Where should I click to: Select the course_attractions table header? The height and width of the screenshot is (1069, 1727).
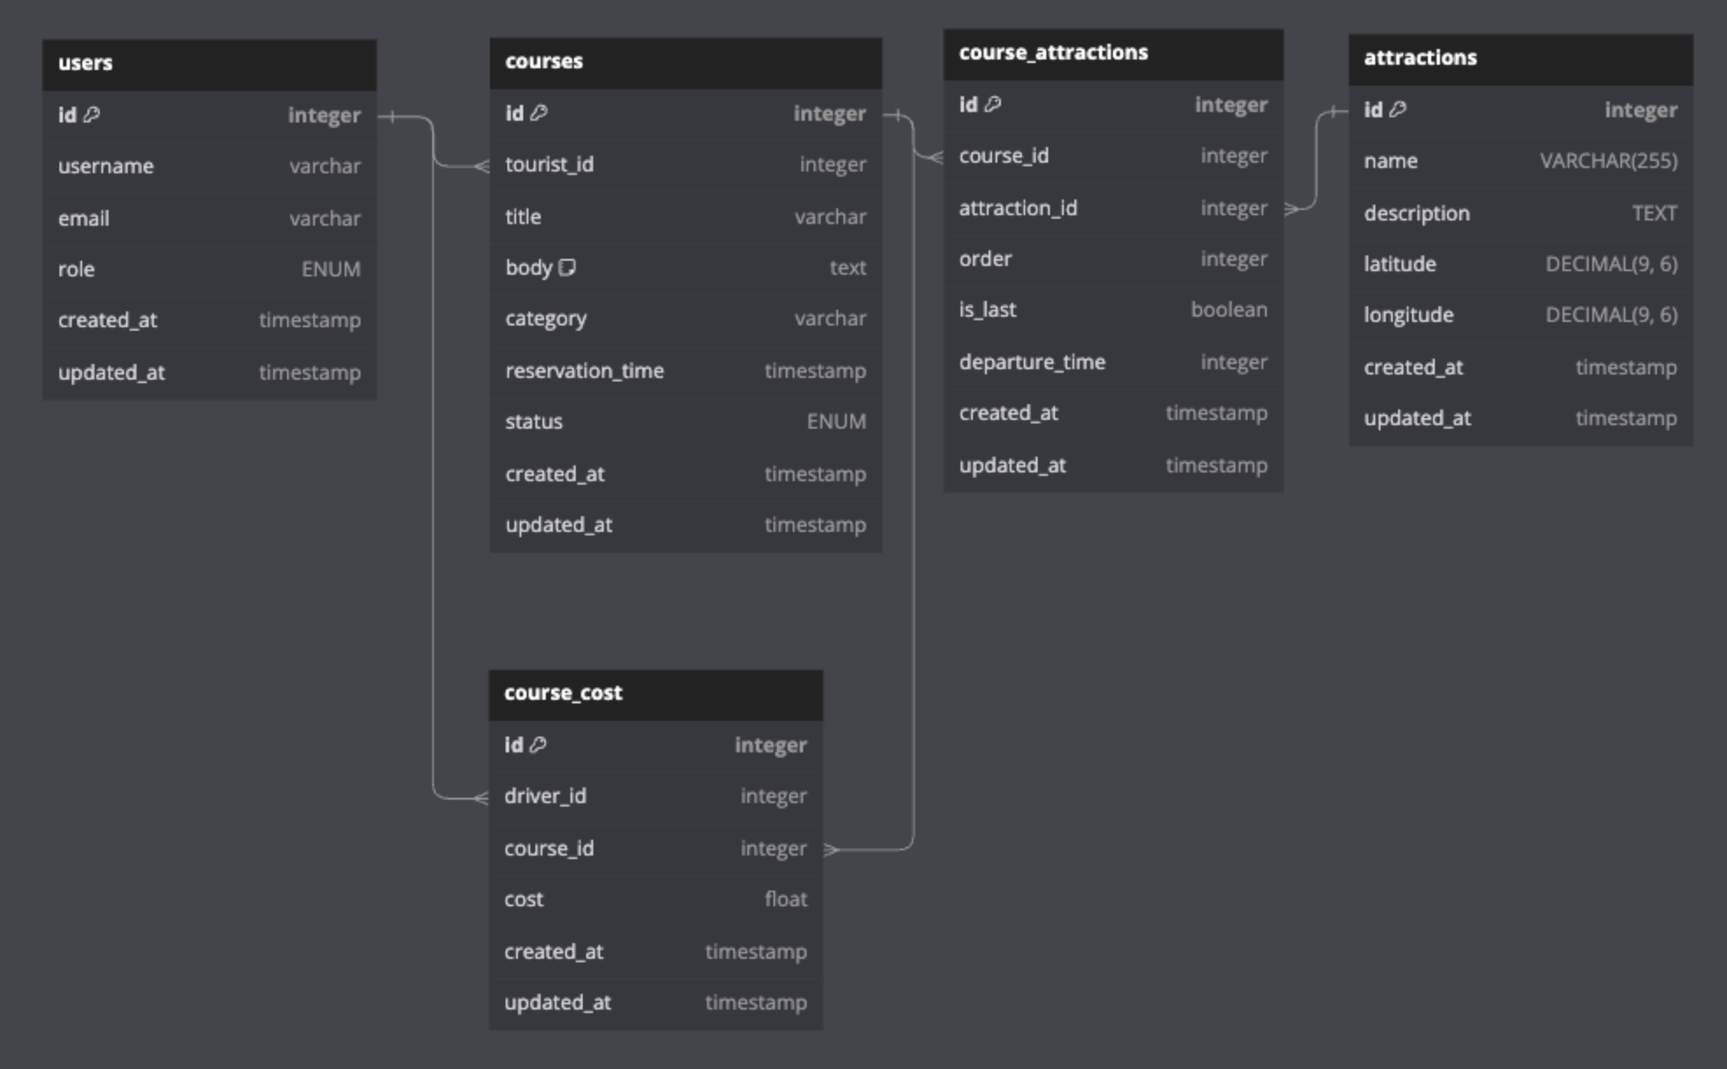tap(1113, 53)
